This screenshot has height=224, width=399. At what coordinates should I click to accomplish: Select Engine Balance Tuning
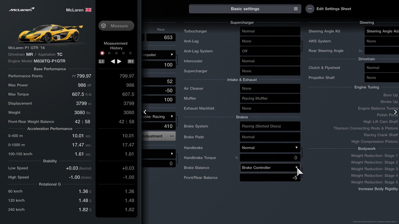pos(378,108)
